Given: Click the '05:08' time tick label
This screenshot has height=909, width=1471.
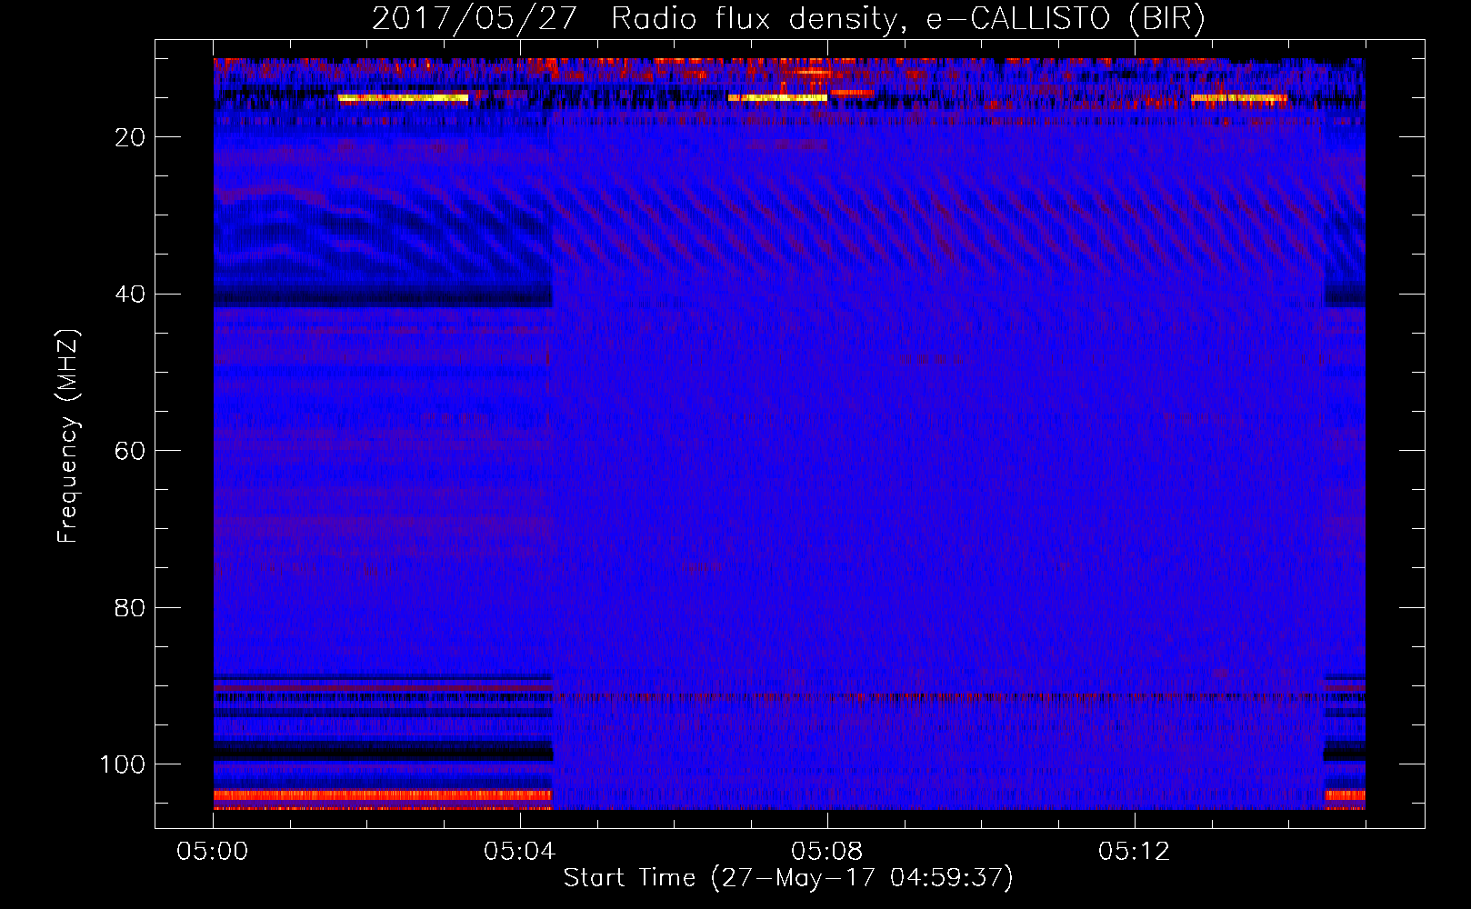Looking at the screenshot, I should pyautogui.click(x=827, y=852).
